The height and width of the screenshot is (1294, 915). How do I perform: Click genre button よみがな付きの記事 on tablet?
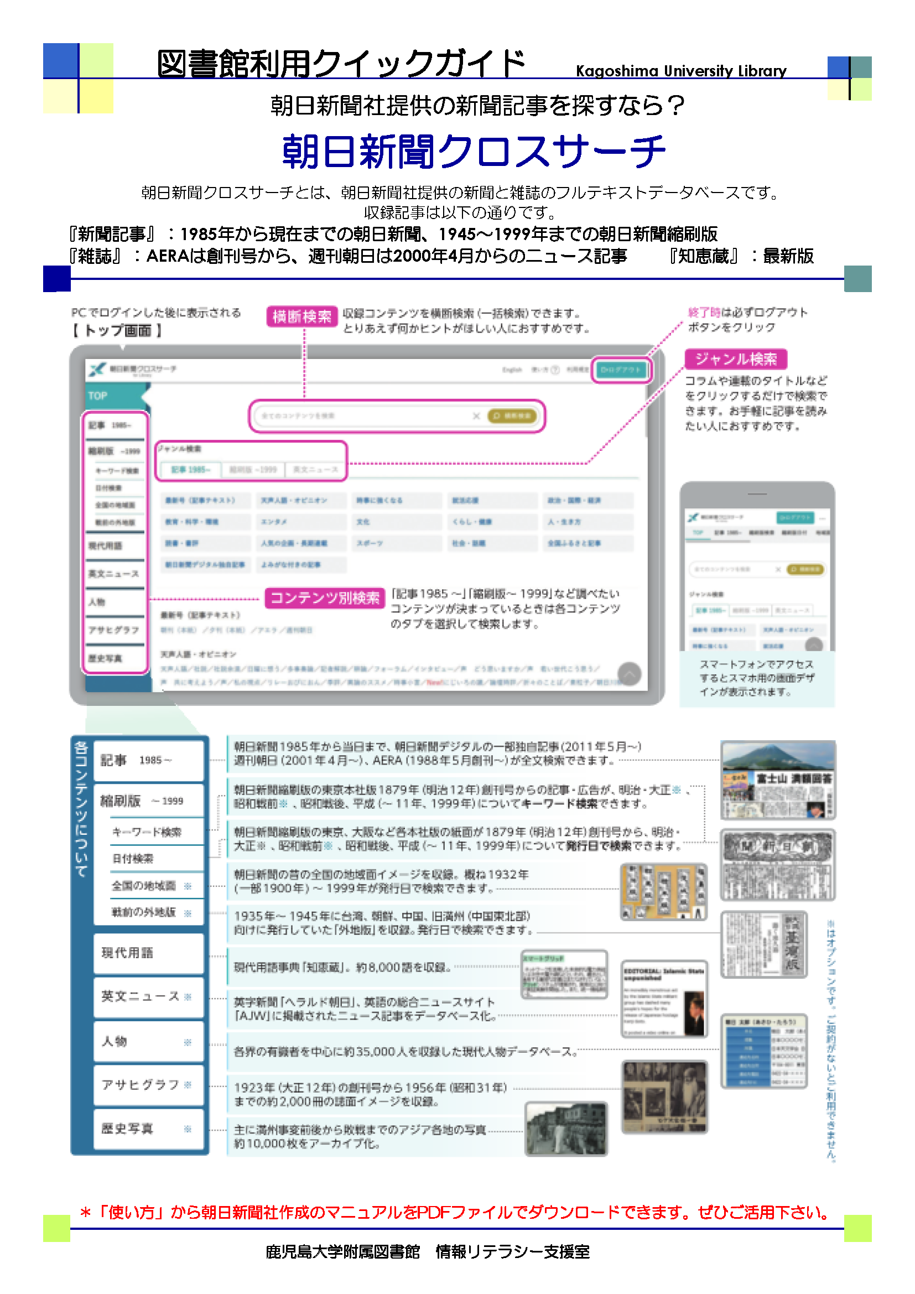(x=301, y=565)
